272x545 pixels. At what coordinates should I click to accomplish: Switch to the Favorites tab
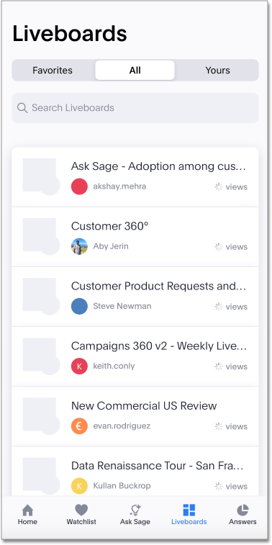[53, 71]
